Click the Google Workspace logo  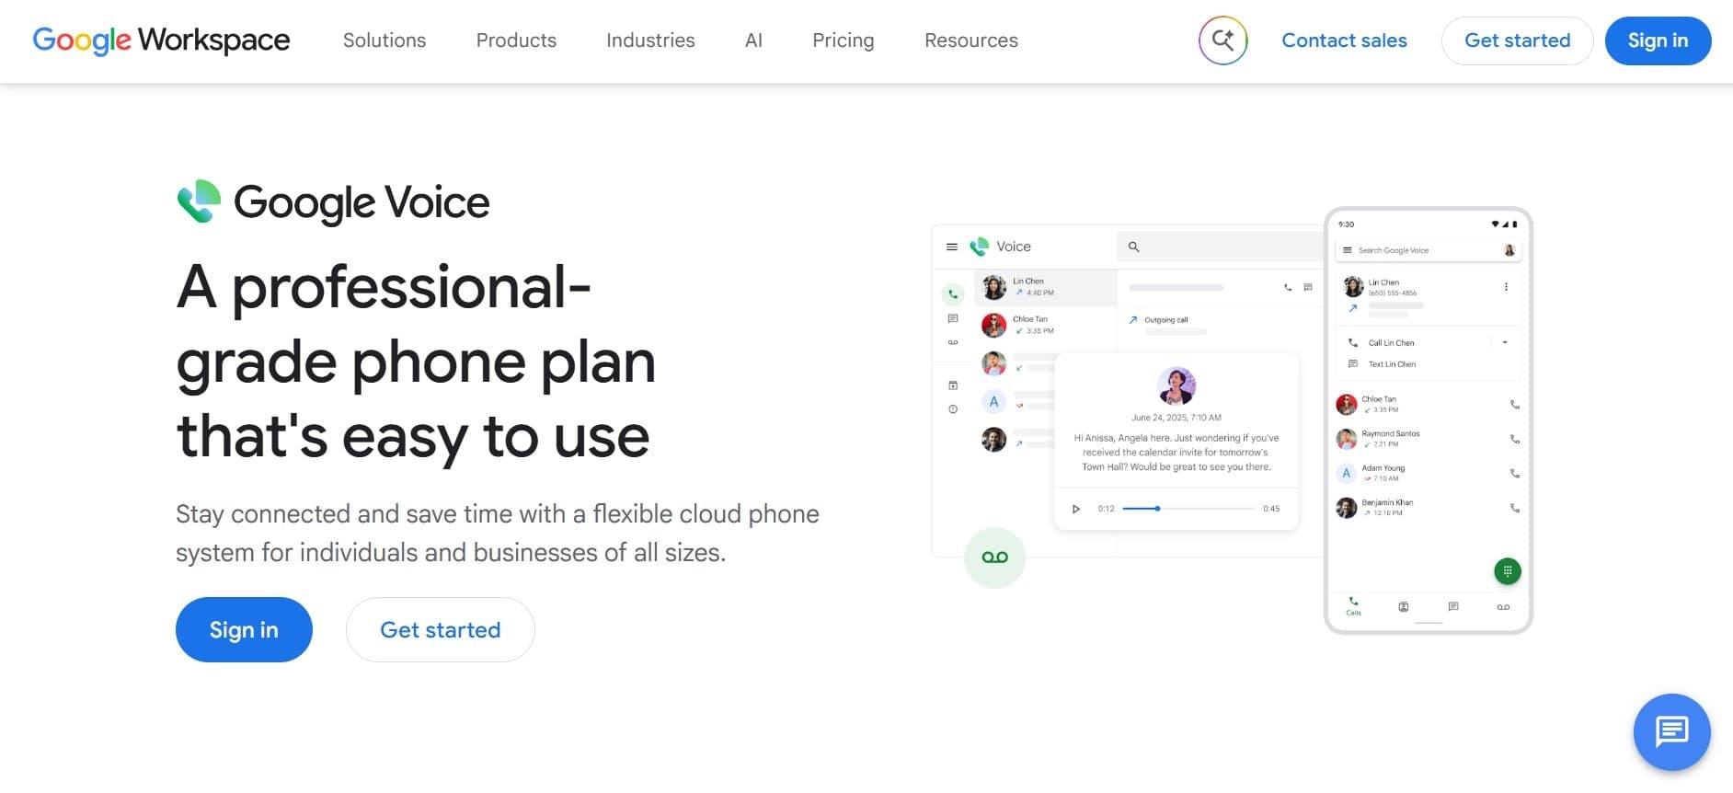click(x=161, y=40)
